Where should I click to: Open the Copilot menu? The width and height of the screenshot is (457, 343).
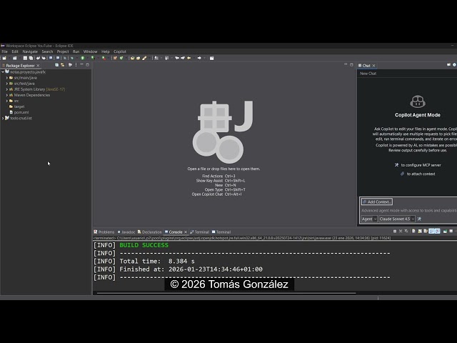[120, 51]
